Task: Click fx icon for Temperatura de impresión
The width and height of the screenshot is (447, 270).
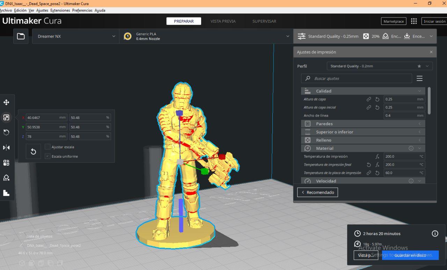Action: pos(377,157)
